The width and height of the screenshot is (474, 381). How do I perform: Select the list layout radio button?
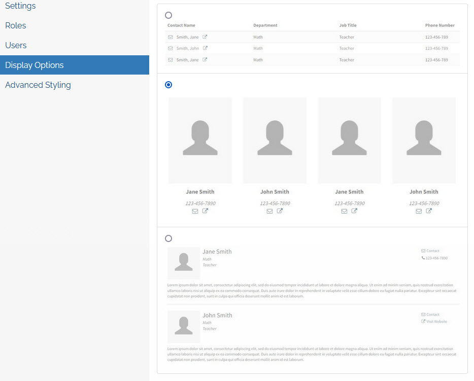168,238
